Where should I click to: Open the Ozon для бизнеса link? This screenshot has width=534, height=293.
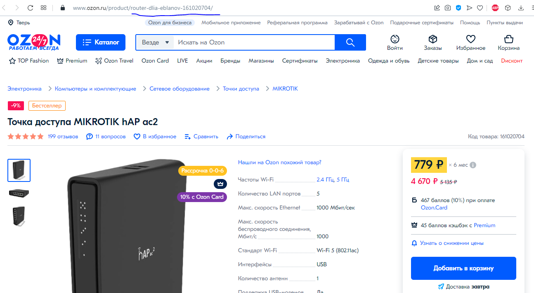coord(170,23)
